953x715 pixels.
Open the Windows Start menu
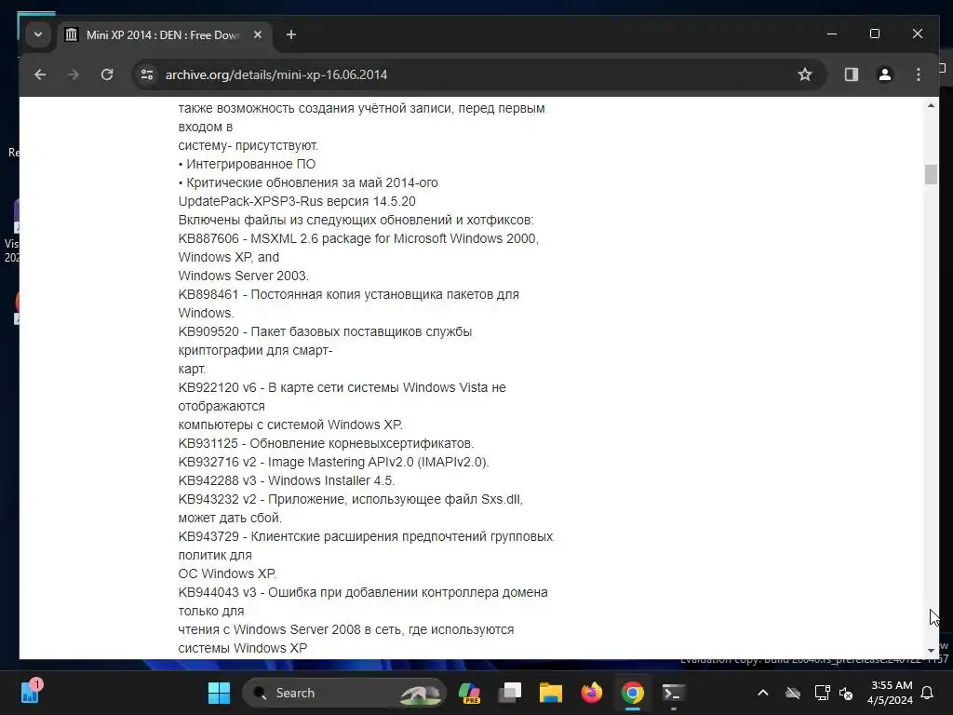coord(219,693)
